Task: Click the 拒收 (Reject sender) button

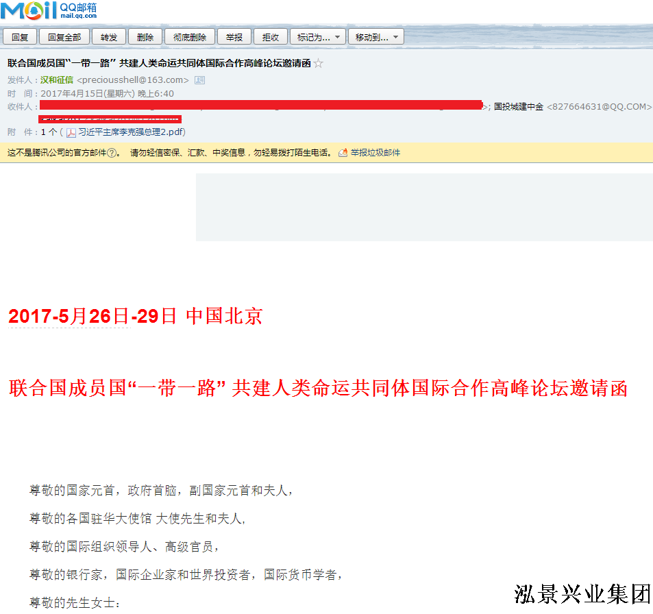Action: pos(271,37)
